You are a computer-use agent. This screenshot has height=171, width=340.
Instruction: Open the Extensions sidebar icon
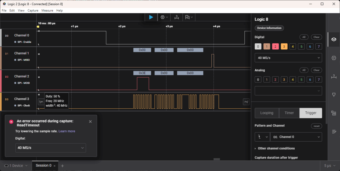click(334, 113)
